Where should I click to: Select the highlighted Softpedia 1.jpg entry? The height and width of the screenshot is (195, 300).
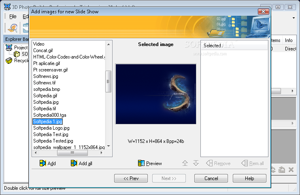pos(48,122)
